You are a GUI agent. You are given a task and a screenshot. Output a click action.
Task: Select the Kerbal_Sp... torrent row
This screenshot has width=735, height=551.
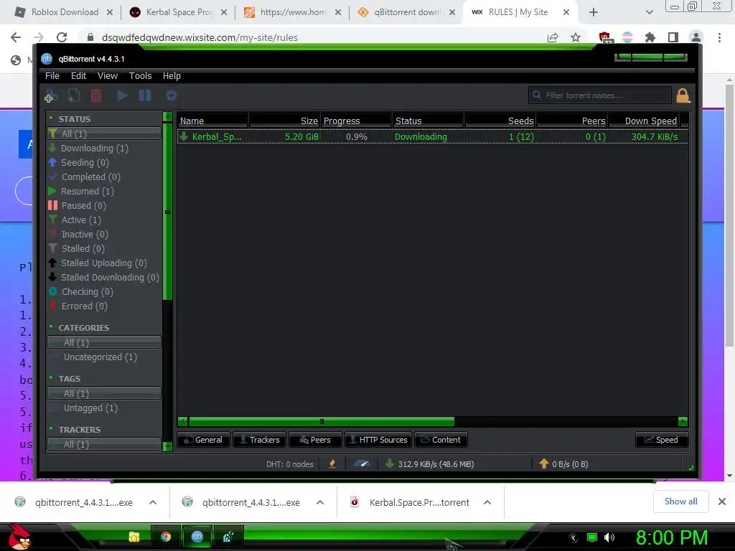tap(433, 137)
